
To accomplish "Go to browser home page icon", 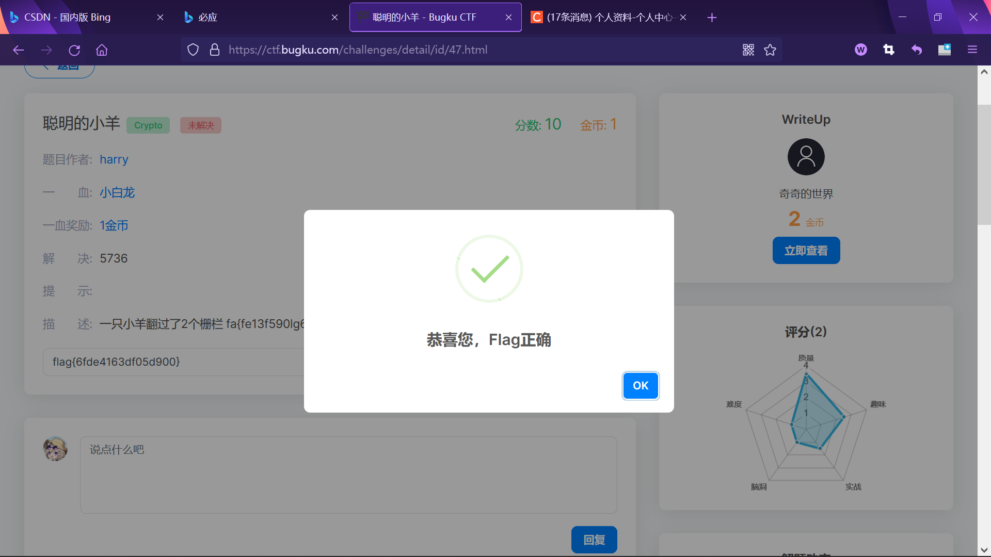I will (x=102, y=50).
